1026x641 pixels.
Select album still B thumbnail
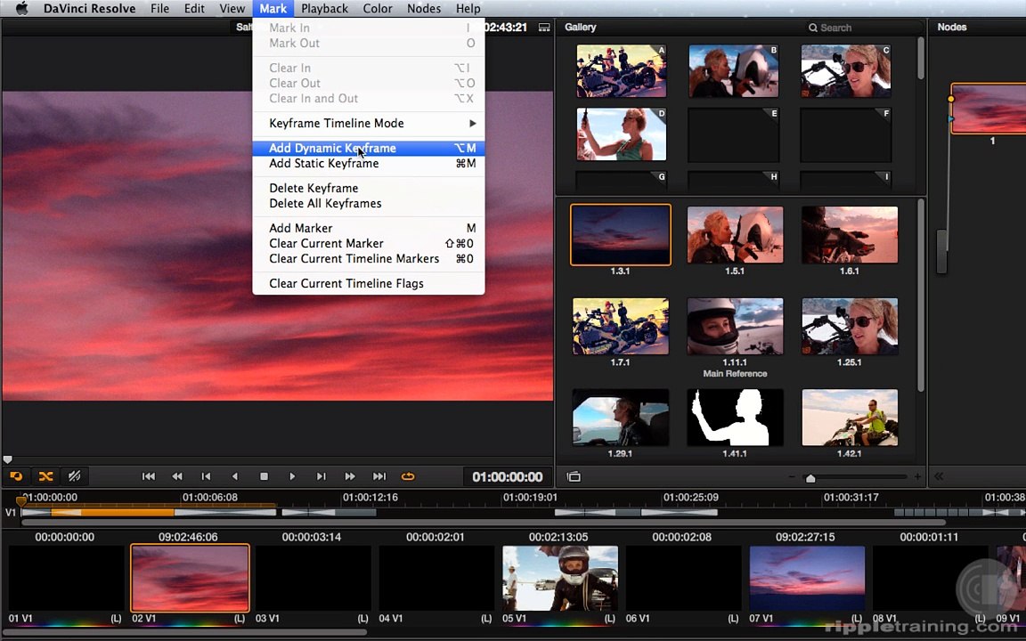coord(734,70)
